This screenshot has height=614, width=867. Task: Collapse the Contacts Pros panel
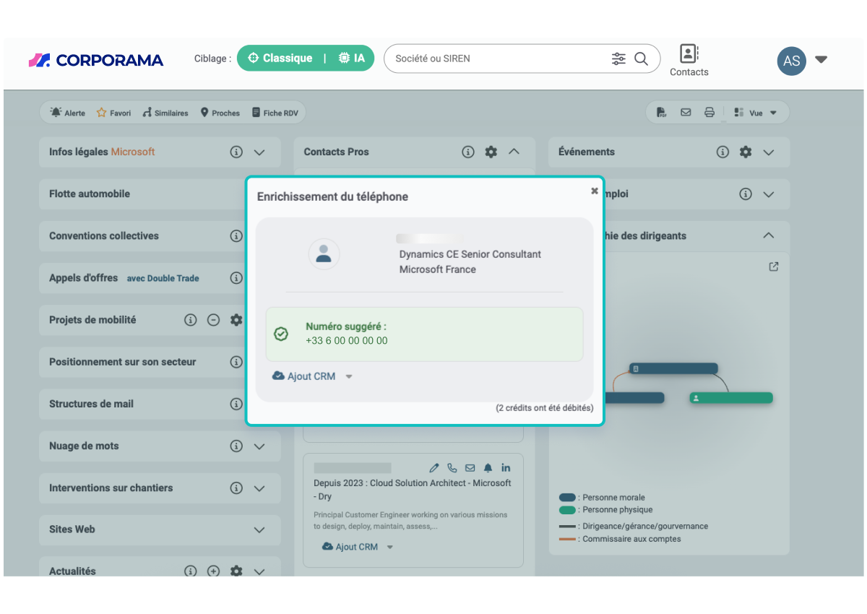(514, 152)
